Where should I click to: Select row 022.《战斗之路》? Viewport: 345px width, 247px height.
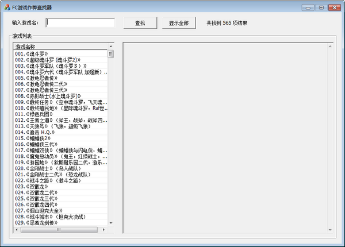tap(60, 180)
